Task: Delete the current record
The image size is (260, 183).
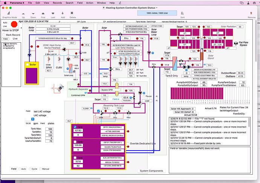Action: 72,15
